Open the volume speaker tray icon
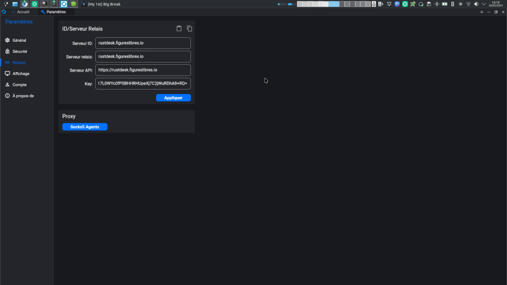The image size is (507, 285). (x=476, y=4)
